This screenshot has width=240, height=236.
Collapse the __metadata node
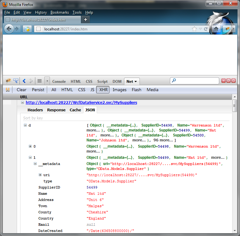[x=35, y=164]
